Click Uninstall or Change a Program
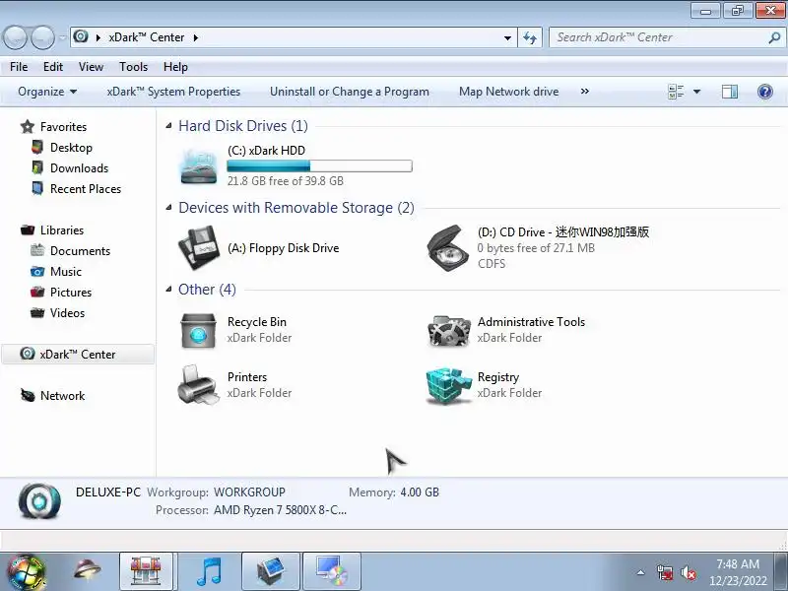 pos(350,92)
